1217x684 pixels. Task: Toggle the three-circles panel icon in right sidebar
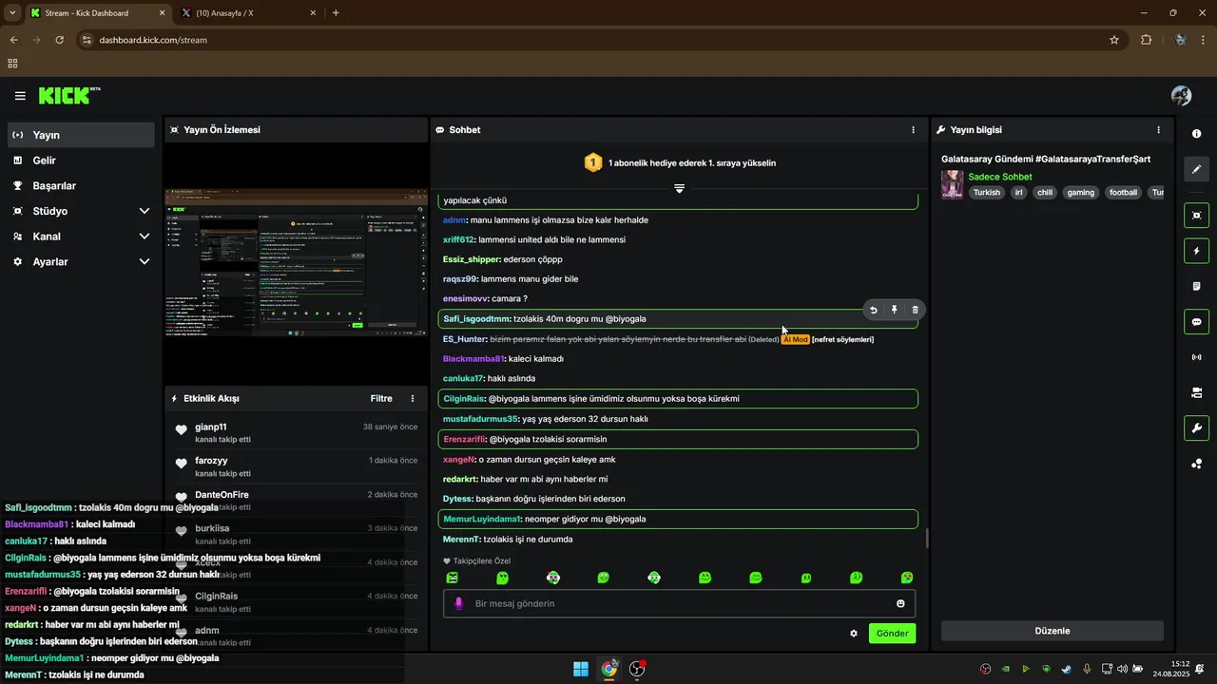1196,464
